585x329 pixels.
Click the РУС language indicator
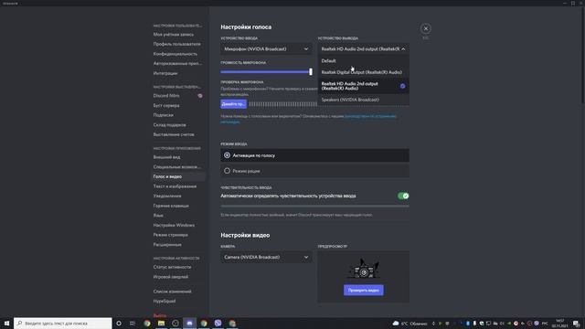[x=545, y=323]
